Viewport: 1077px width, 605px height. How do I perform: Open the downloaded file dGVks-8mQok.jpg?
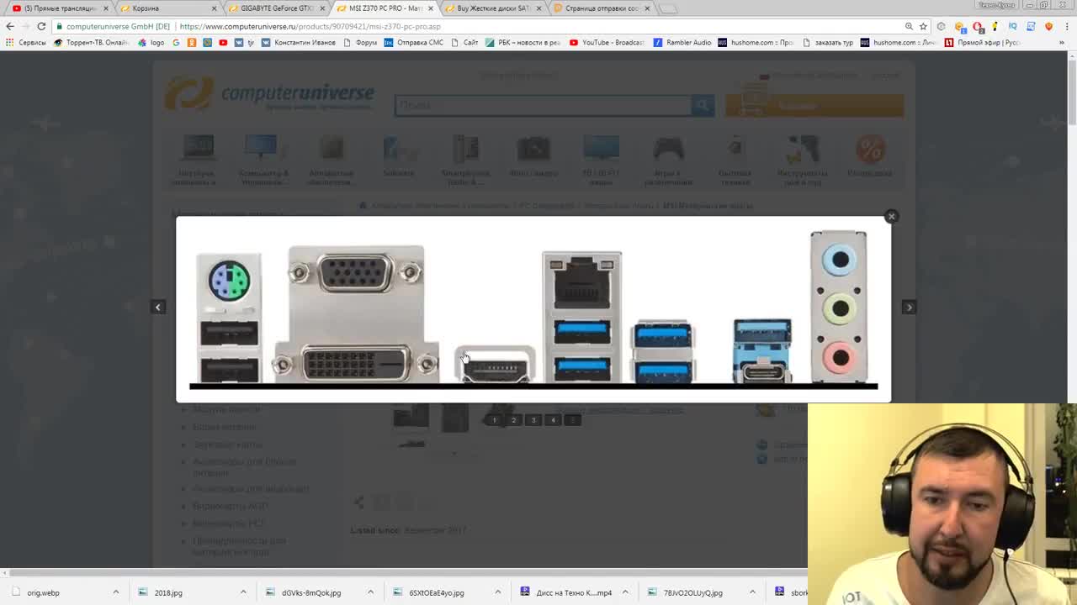[x=304, y=592]
